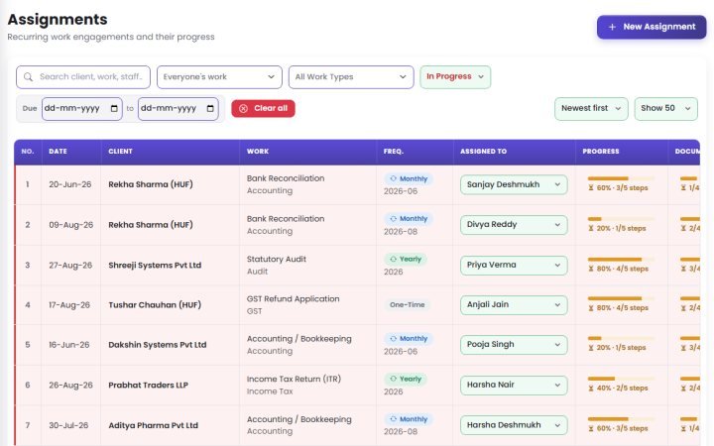Viewport: 714px width, 446px height.
Task: Click Income Tax Return (ITR) work entry
Action: click(x=294, y=379)
